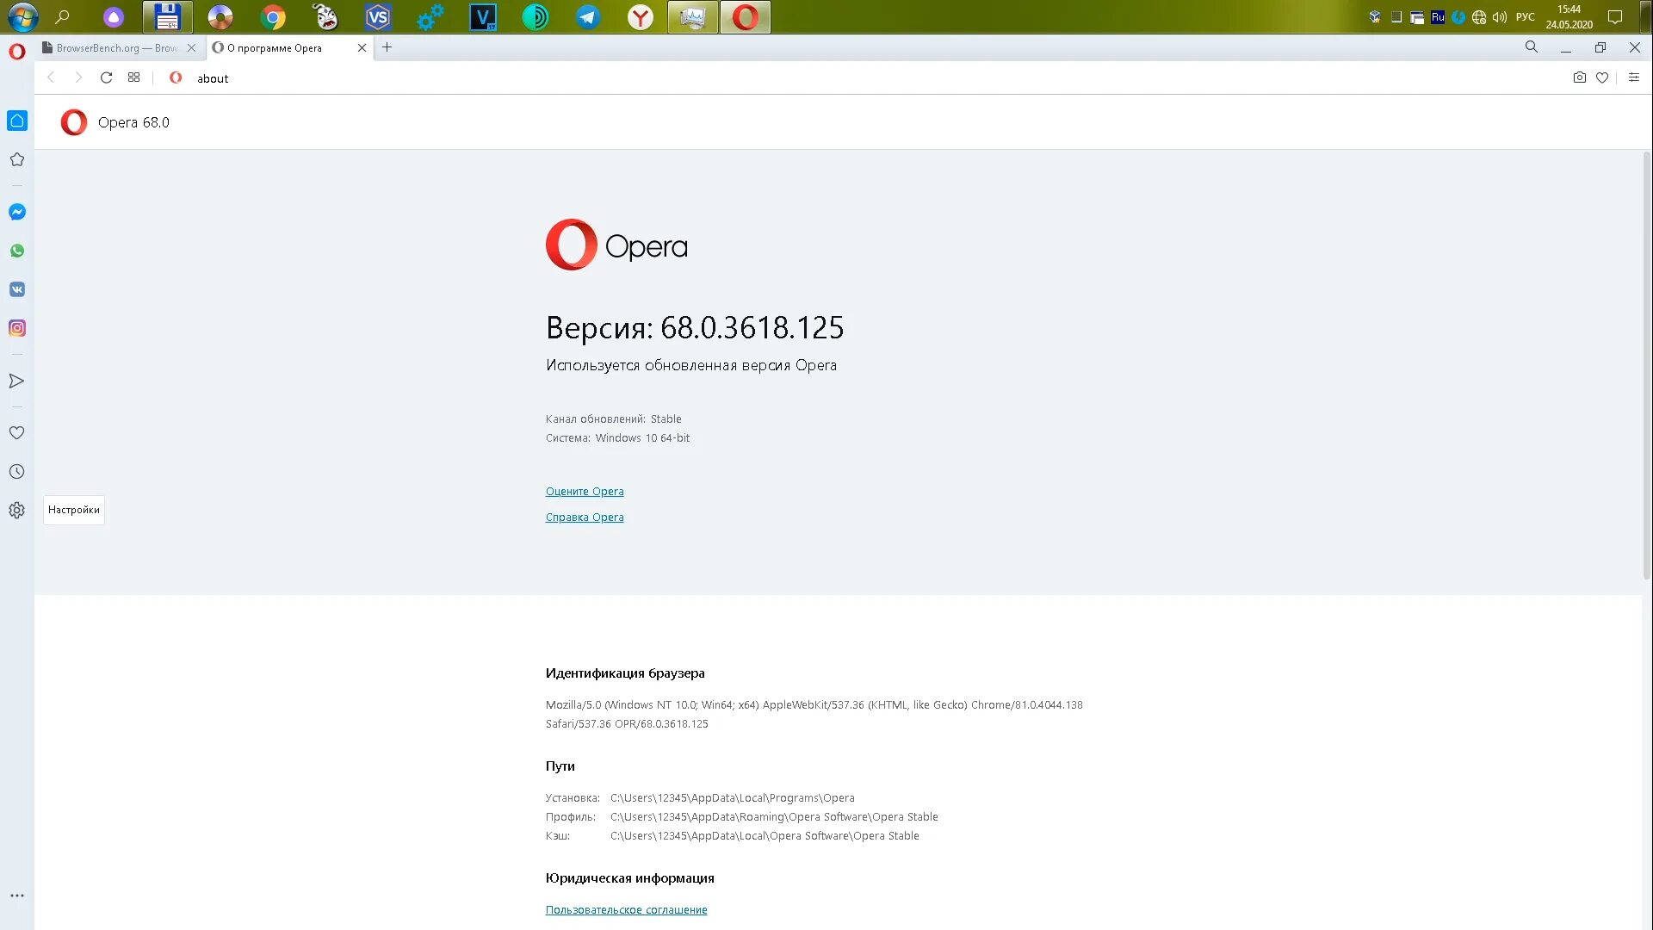
Task: Click the Mozilla/5.0 user agent string
Action: [814, 715]
